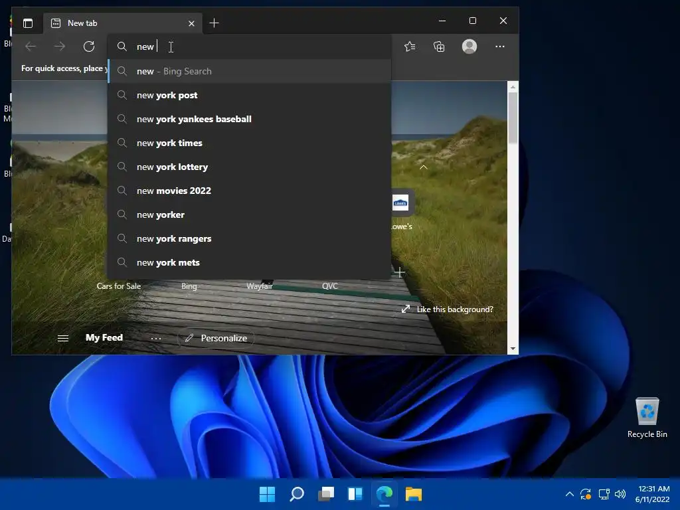
Task: Select the My Feed heading
Action: 104,337
